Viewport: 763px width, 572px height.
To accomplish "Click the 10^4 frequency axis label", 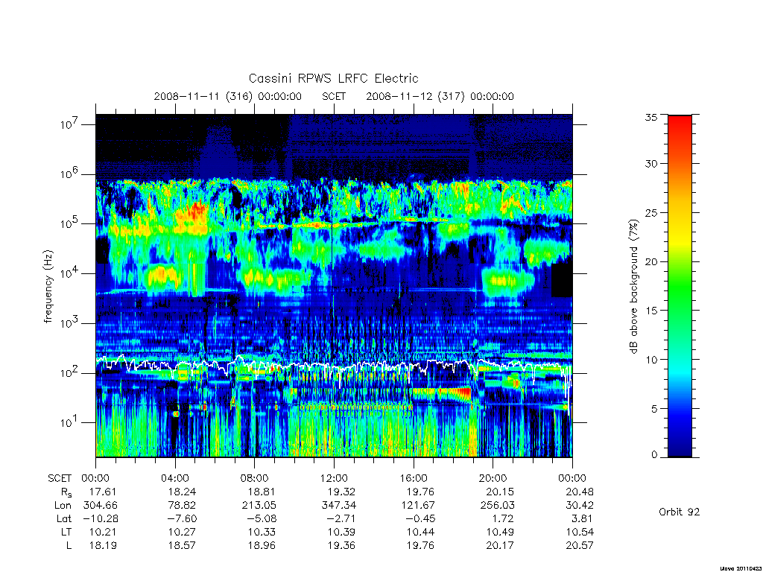I will tap(69, 274).
